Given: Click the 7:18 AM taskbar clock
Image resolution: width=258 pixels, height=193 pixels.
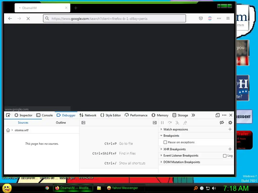Looking at the screenshot, I should (x=236, y=188).
